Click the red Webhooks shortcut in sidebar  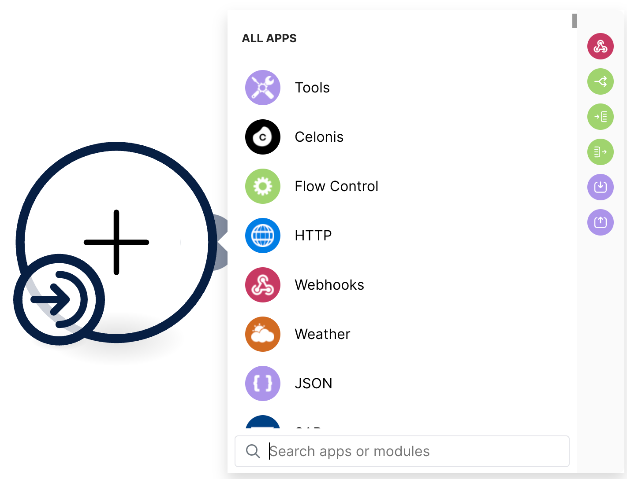(601, 46)
